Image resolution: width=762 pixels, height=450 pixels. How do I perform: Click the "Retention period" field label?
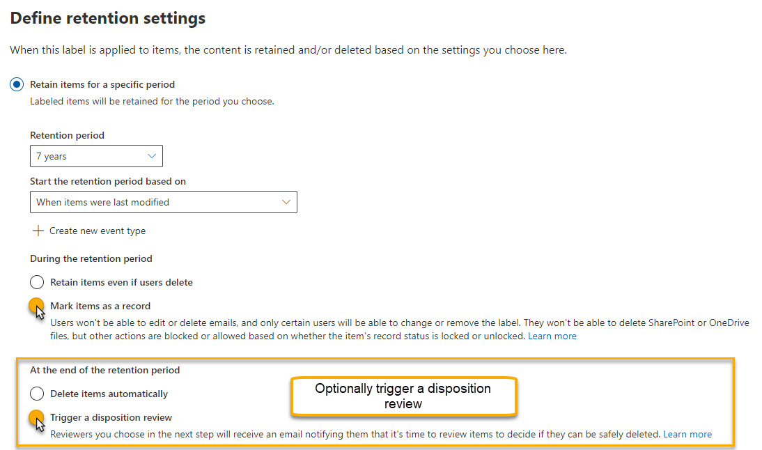coord(67,135)
